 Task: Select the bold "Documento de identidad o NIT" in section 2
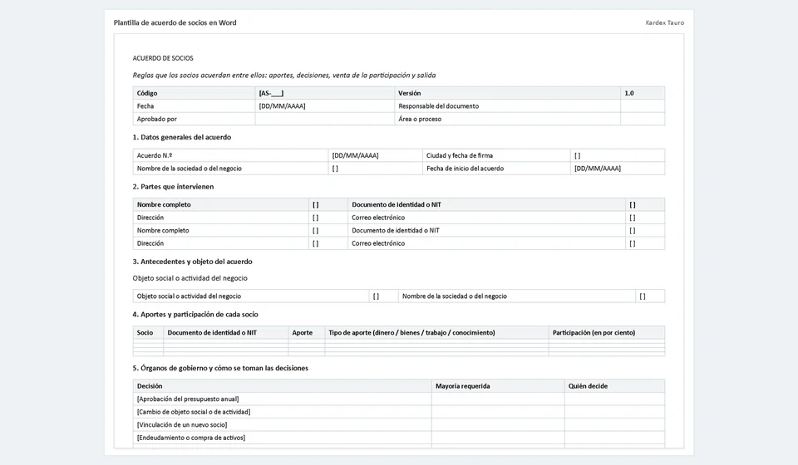[x=486, y=205]
